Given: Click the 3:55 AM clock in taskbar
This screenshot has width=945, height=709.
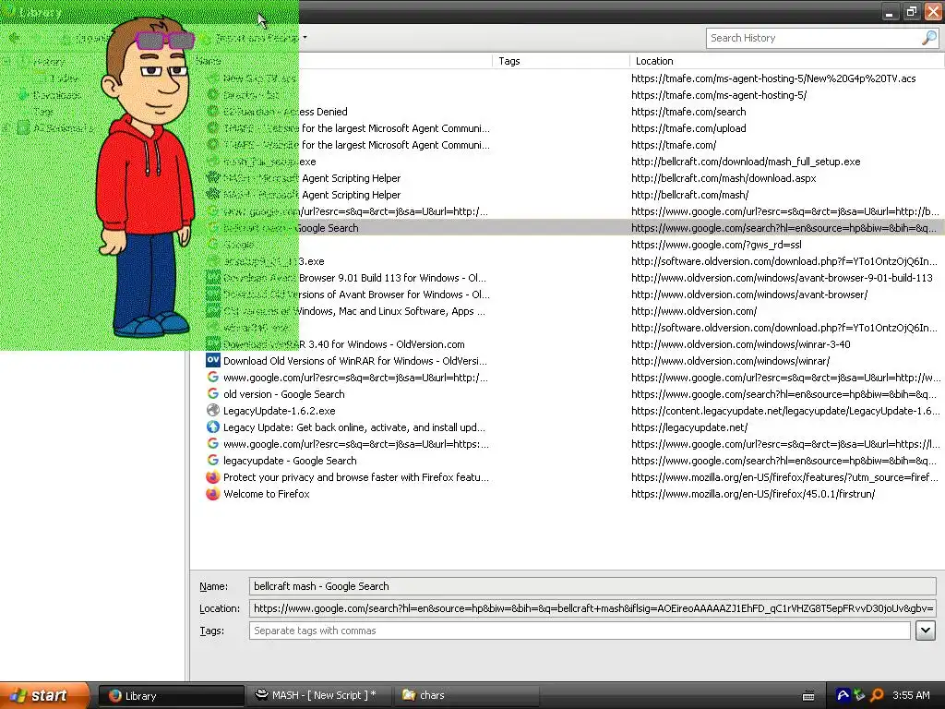Looking at the screenshot, I should pyautogui.click(x=911, y=695).
